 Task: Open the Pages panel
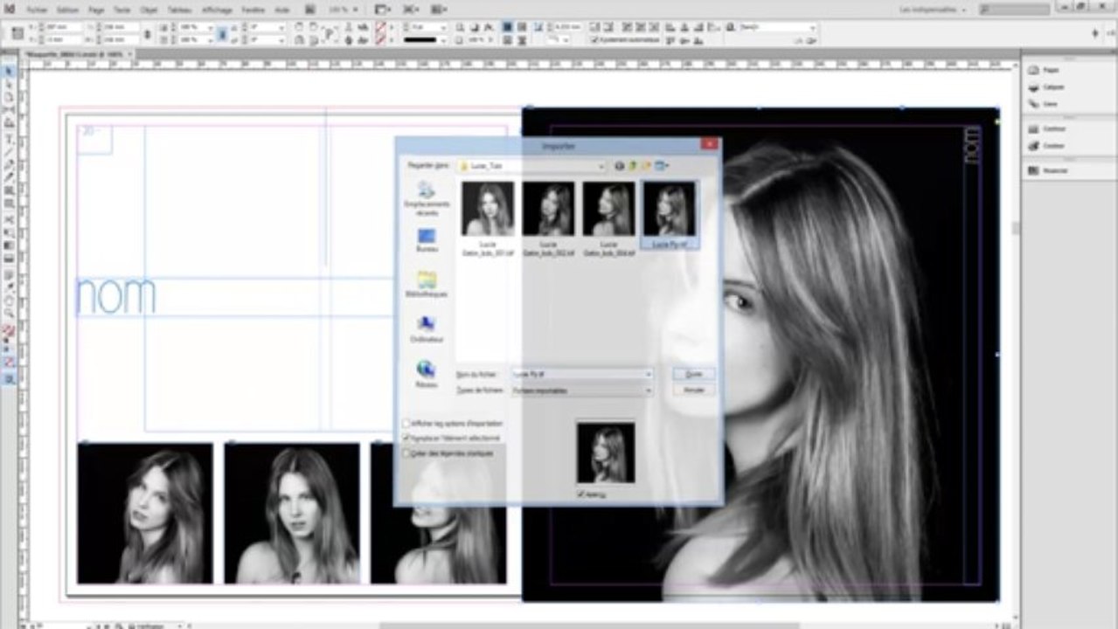coord(1044,70)
